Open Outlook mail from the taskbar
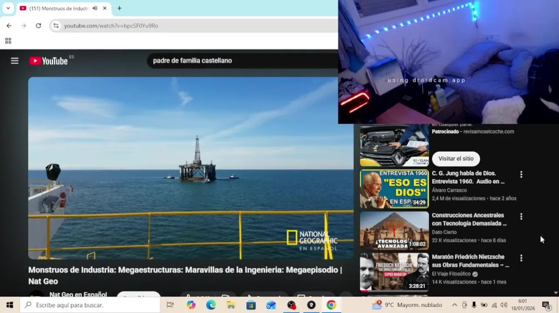 (x=271, y=305)
